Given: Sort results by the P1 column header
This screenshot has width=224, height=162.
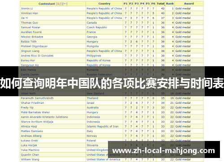Looking at the screenshot, I should 125,4.
